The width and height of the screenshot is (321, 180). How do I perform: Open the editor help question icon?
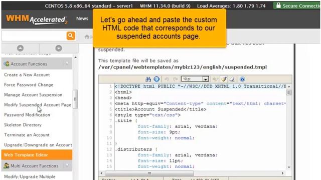pyautogui.click(x=242, y=79)
